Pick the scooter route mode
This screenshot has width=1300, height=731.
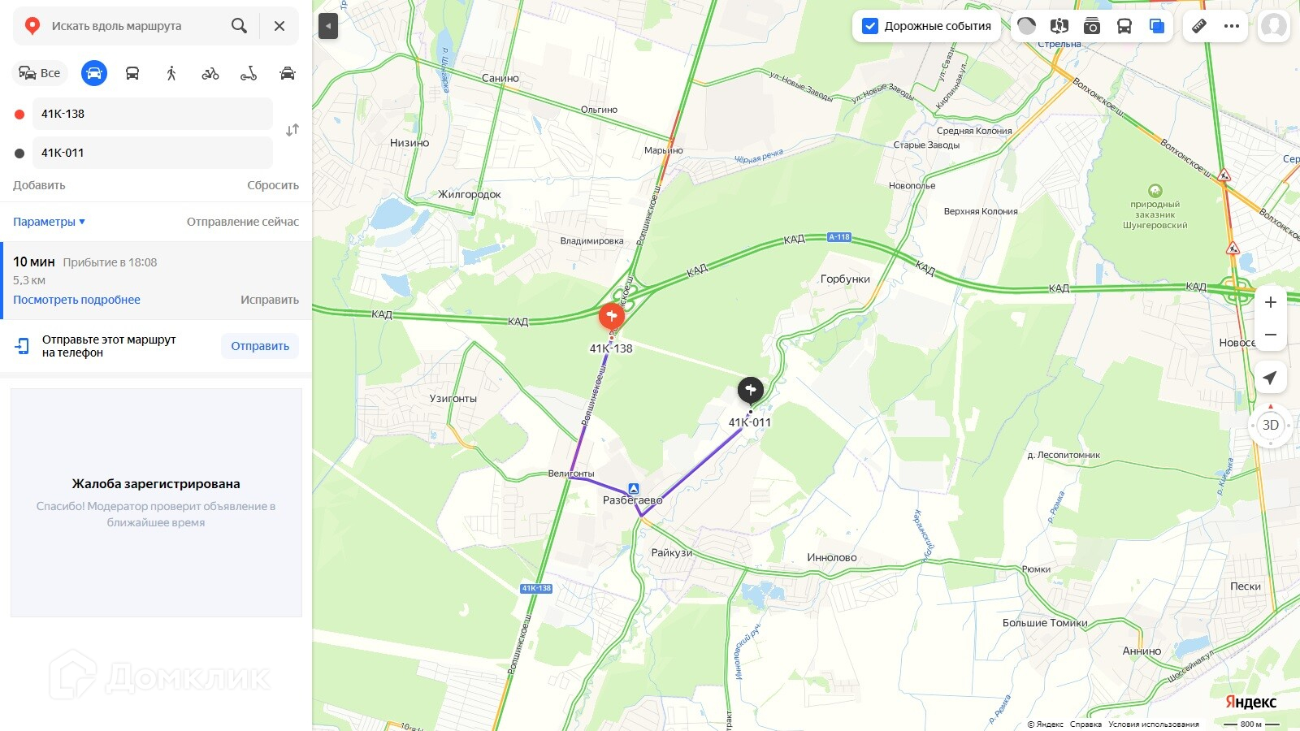(249, 73)
